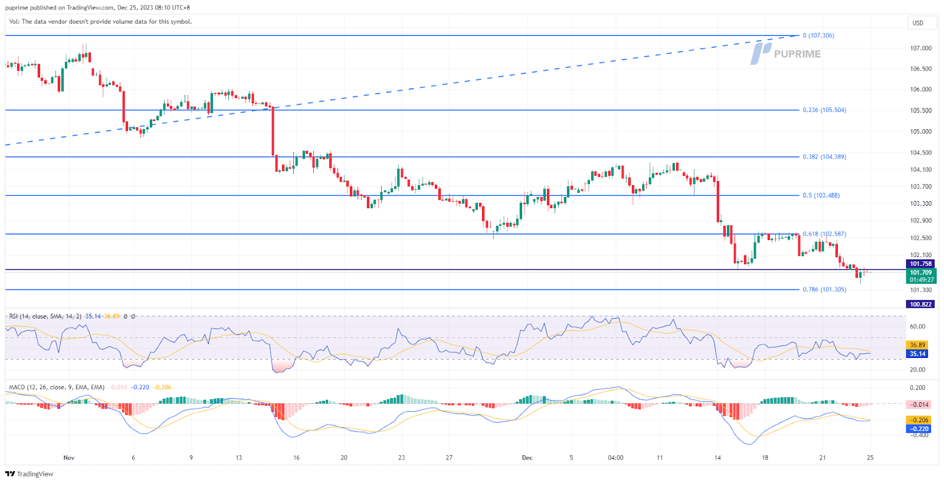
Task: Select the 0.786 (101.305) Fibonacci label
Action: (824, 290)
